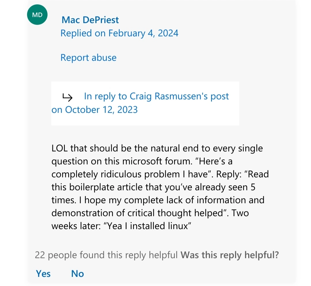Click the "Yea I installed linux" quote

[149, 226]
